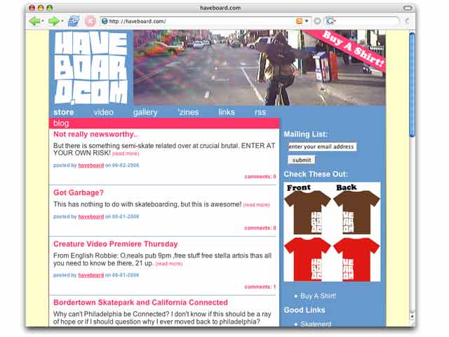
Task: Open comments: 1 for Creature Video post
Action: (260, 287)
